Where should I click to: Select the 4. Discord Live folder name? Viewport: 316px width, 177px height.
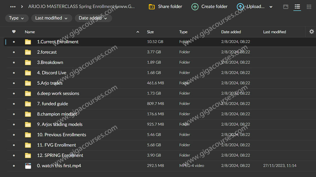pyautogui.click(x=52, y=73)
